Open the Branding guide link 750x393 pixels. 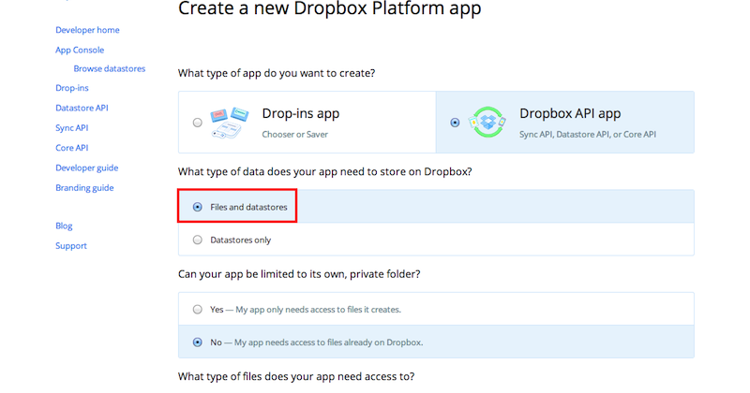coord(84,188)
